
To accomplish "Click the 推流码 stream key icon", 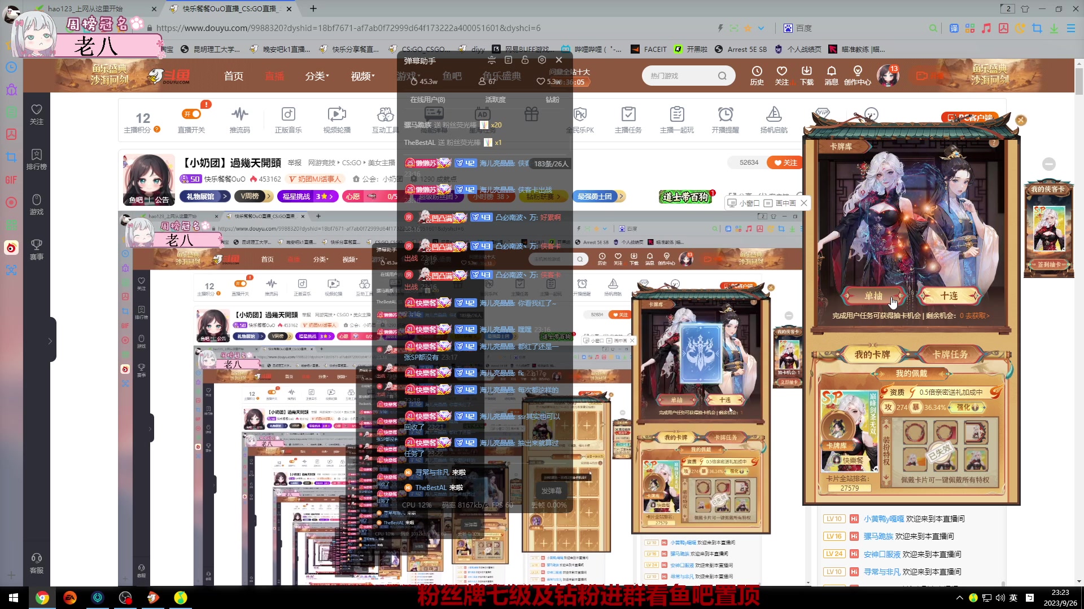I will pyautogui.click(x=239, y=120).
